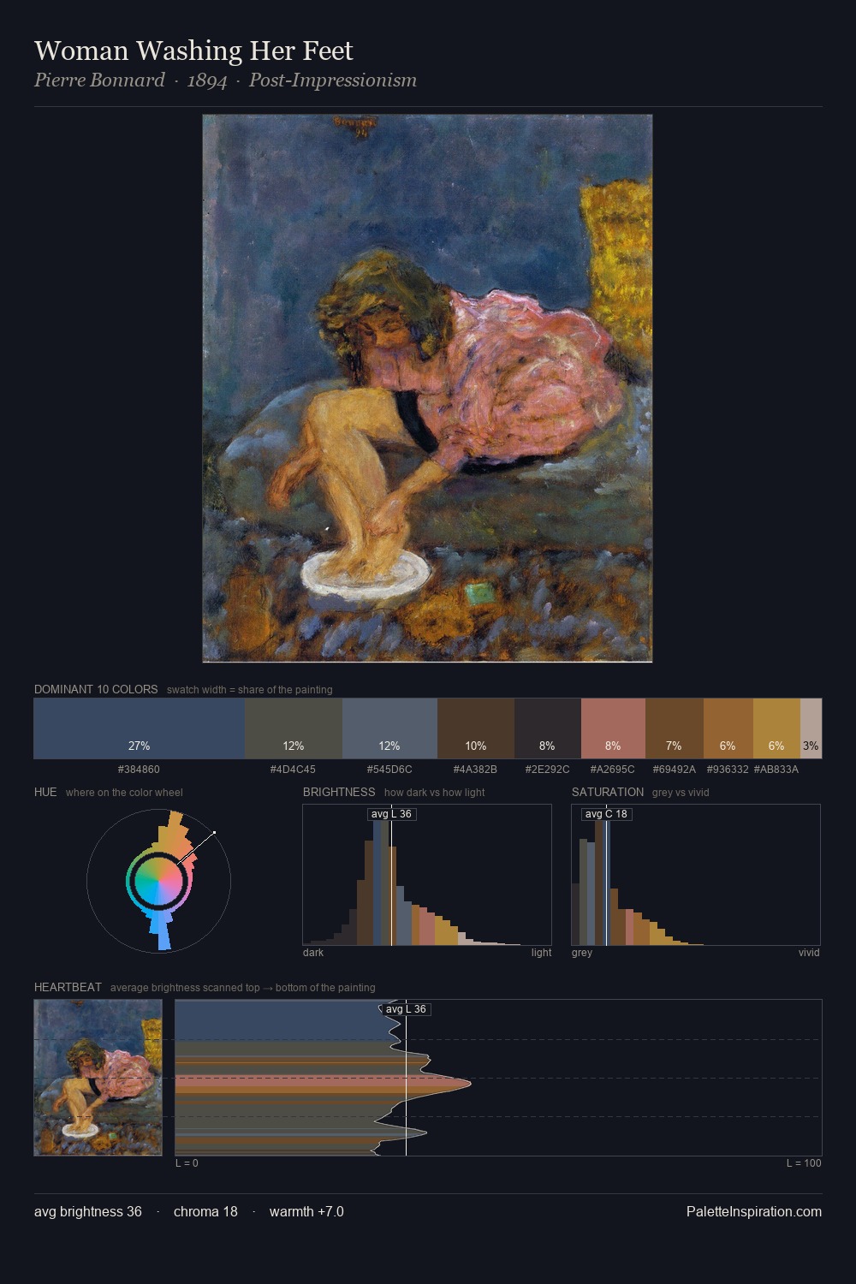Click the hue color wheel
The image size is (856, 1284).
(x=158, y=880)
